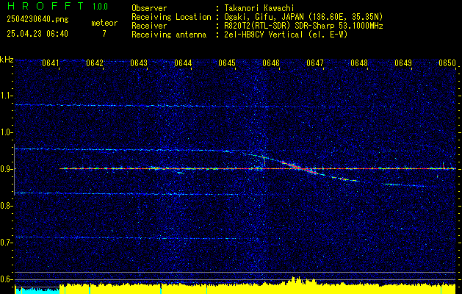Click the filename 2504230640.png
Screen dimensions: 462x294
tap(37, 20)
